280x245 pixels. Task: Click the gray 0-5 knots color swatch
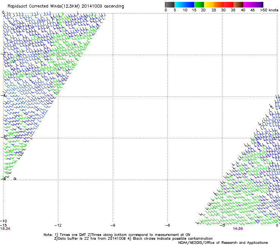click(170, 5)
